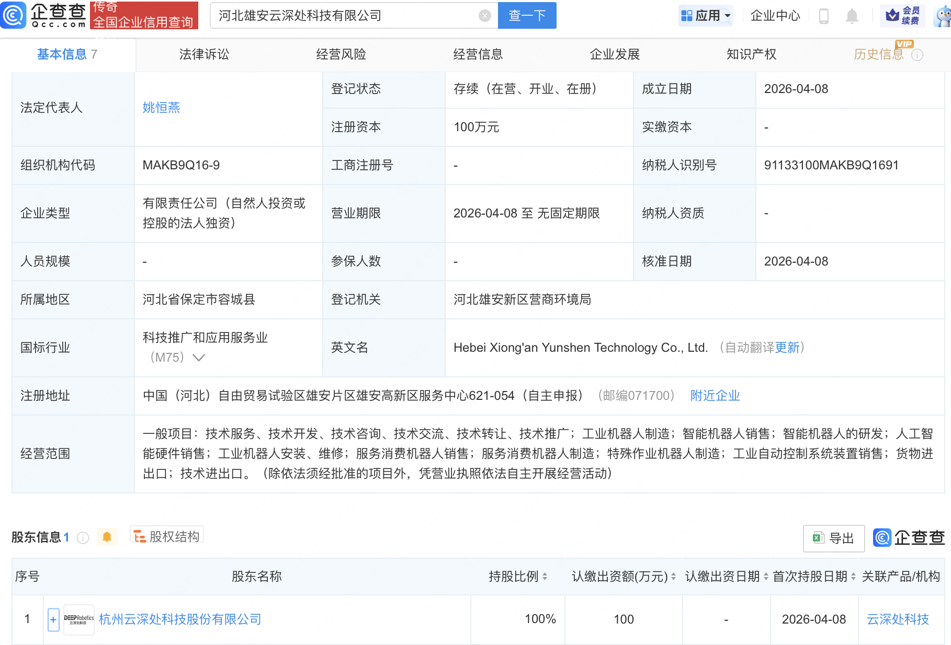The image size is (951, 645).
Task: Toggle sorting on the 持股比例 column
Action: (x=545, y=577)
